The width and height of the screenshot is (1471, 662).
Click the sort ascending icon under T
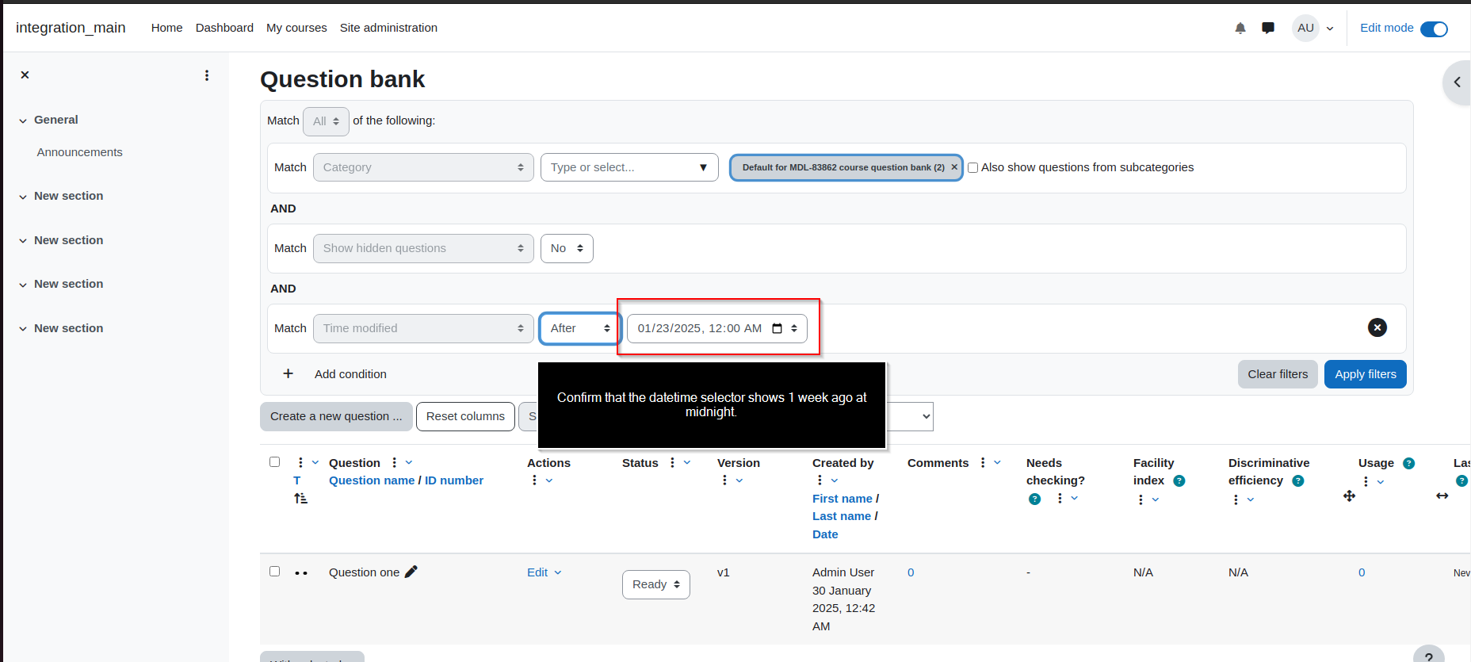300,498
